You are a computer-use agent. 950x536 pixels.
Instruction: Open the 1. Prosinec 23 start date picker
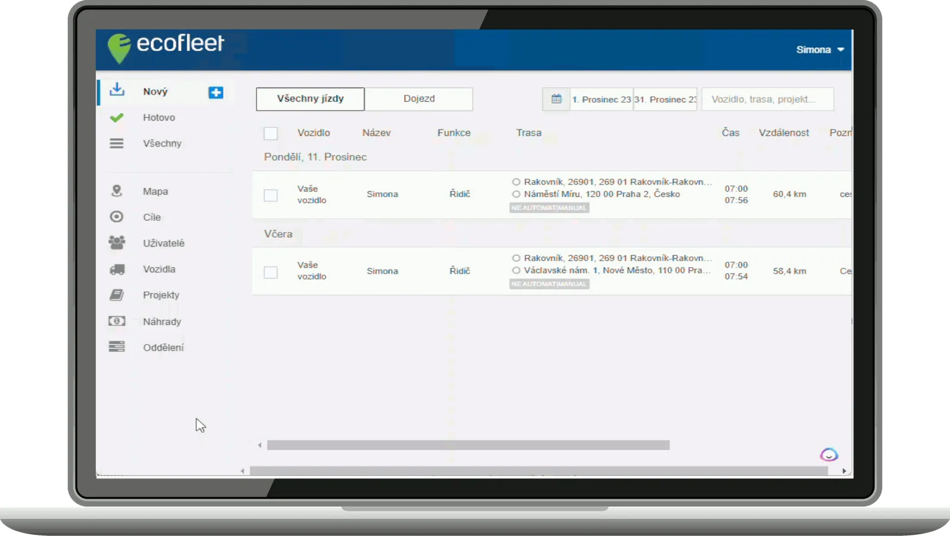tap(601, 100)
